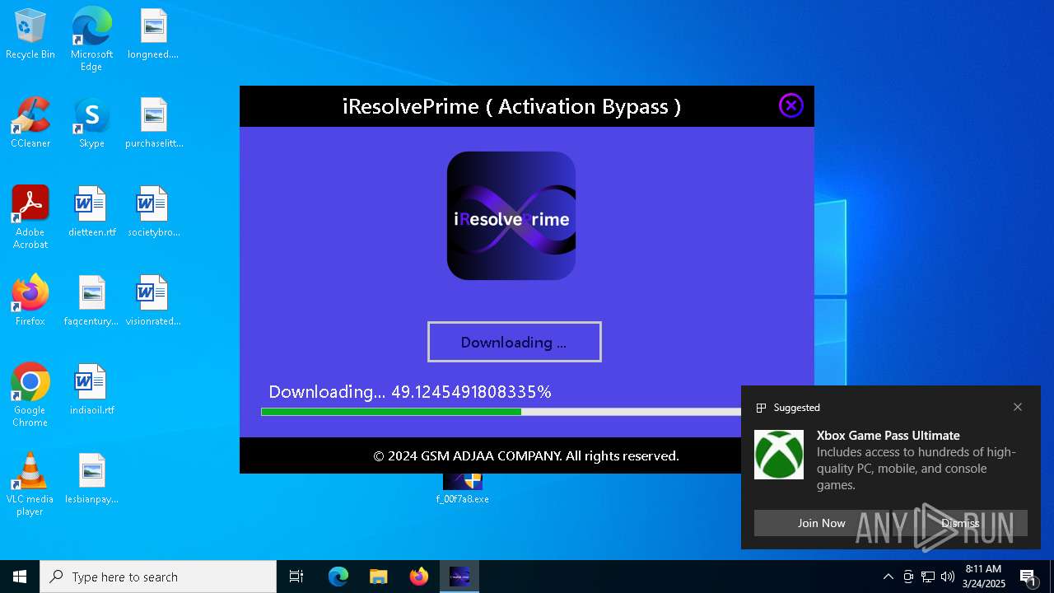
Task: Expand hidden system tray icons
Action: [x=888, y=577]
